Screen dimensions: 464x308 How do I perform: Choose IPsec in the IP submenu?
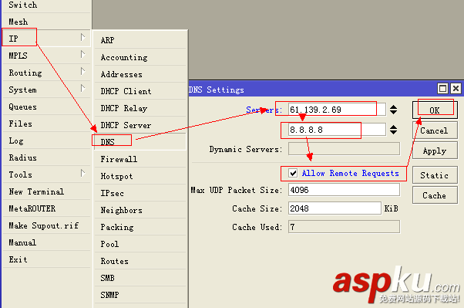point(140,193)
